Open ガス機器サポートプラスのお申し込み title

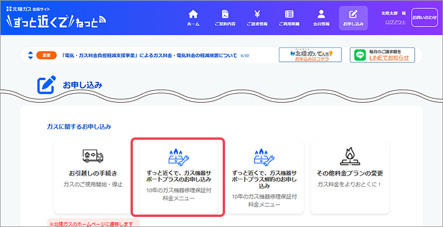click(x=178, y=176)
